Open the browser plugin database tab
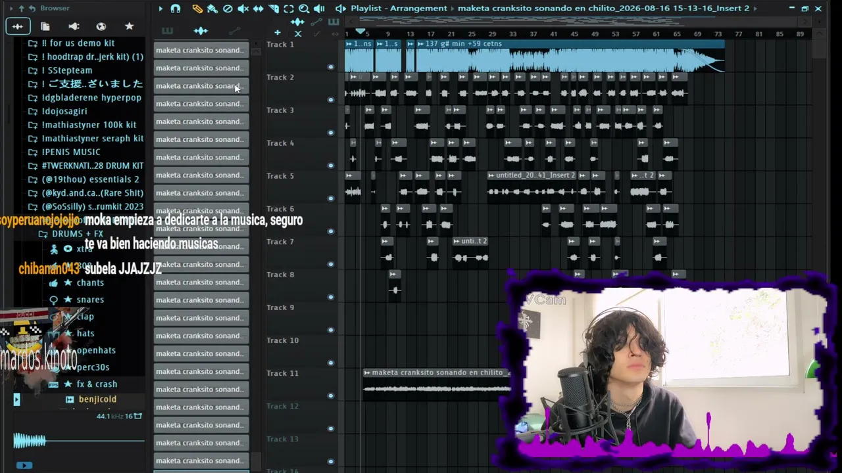 (74, 26)
